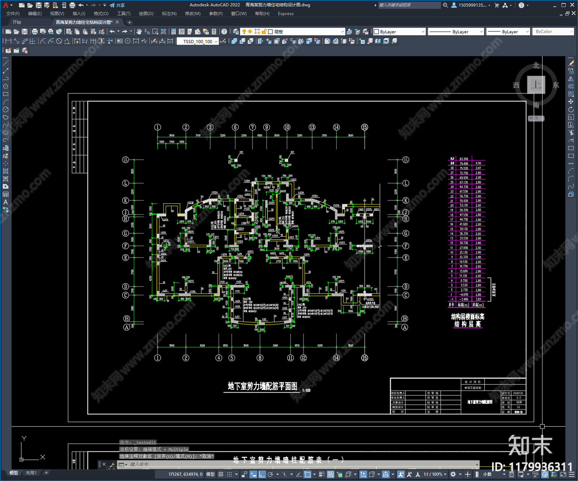578x481 pixels.
Task: Open the QuickCalc calculator icon
Action: [x=214, y=32]
